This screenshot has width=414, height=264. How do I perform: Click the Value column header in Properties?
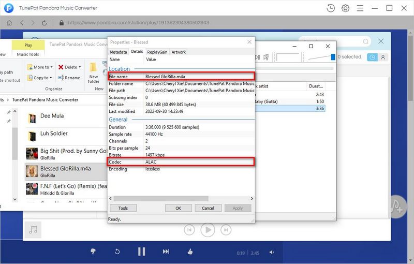click(x=199, y=60)
